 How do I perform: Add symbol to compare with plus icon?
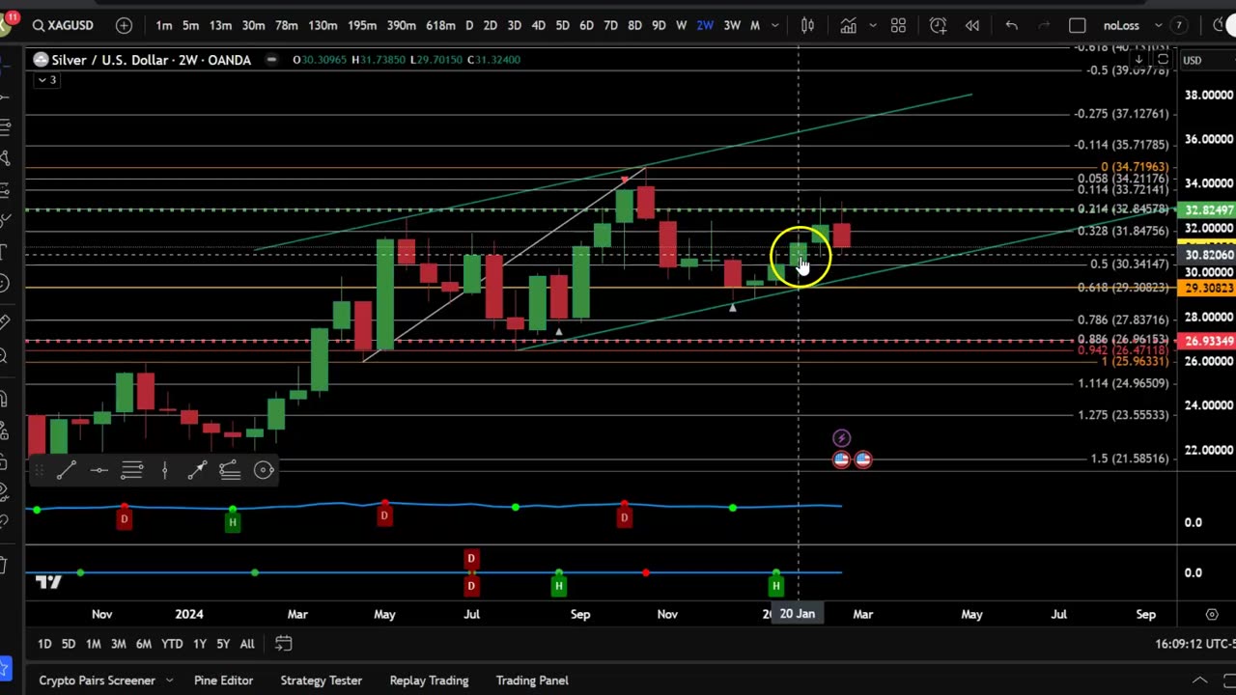coord(124,25)
